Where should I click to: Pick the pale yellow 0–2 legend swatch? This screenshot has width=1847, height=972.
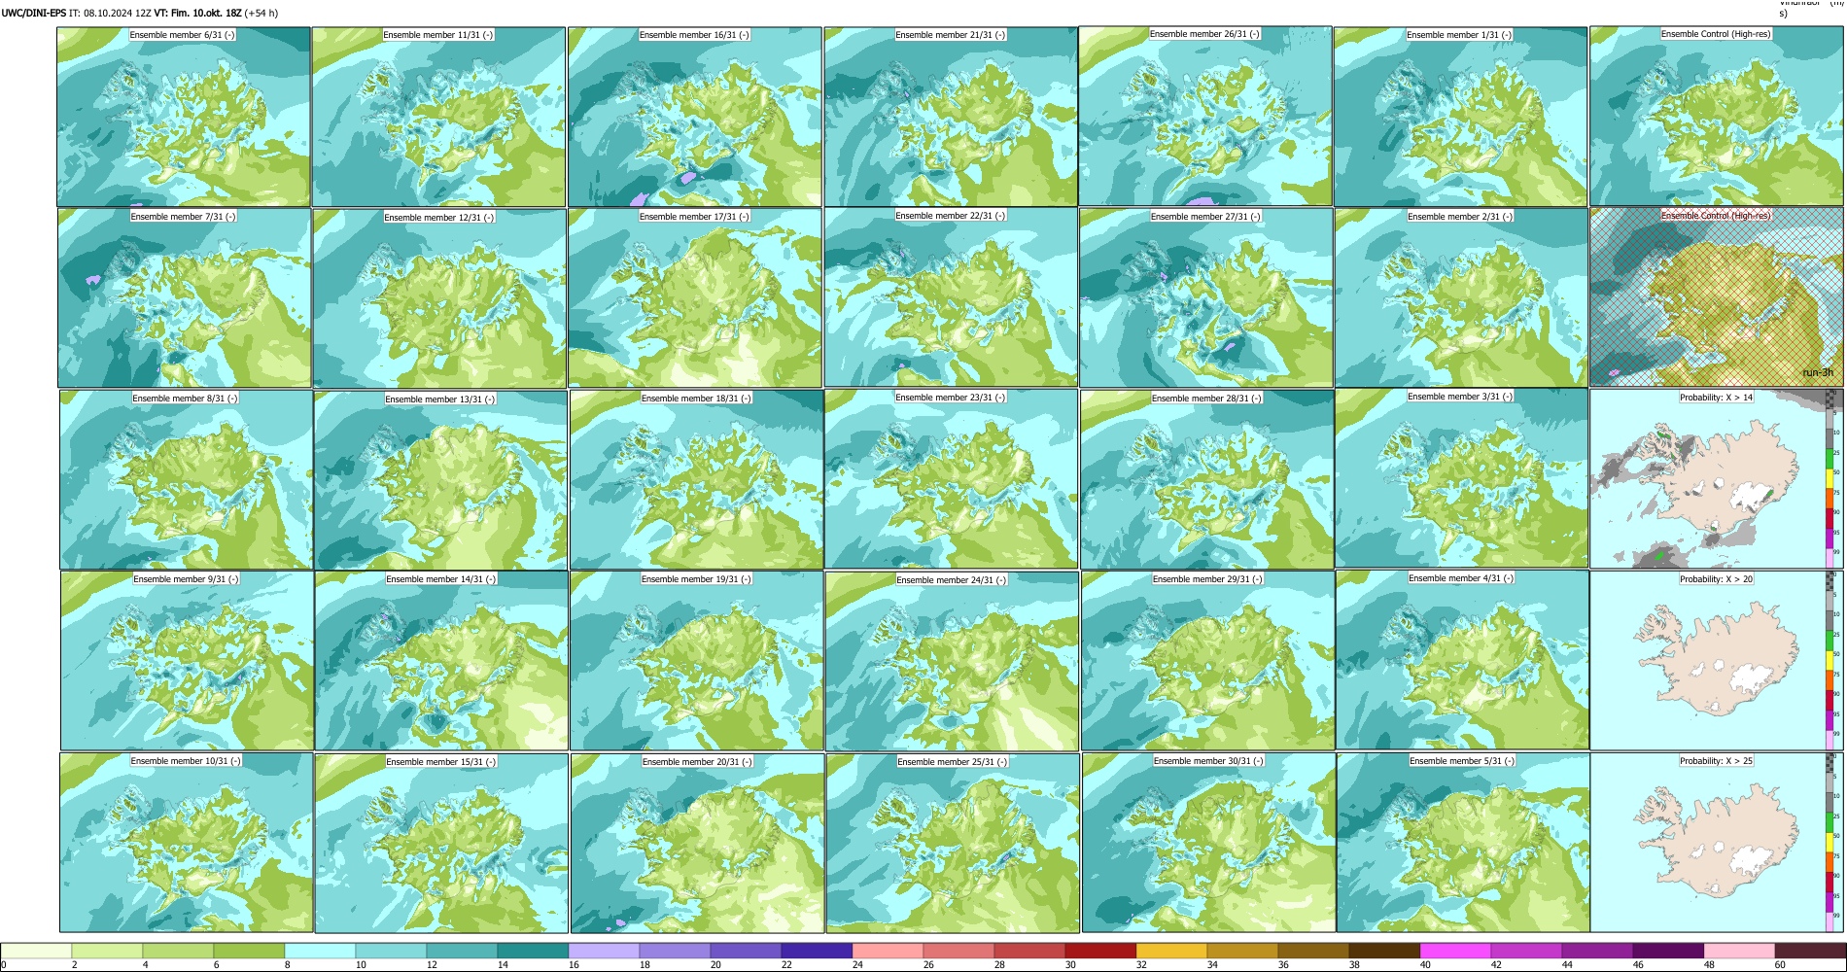[x=36, y=951]
